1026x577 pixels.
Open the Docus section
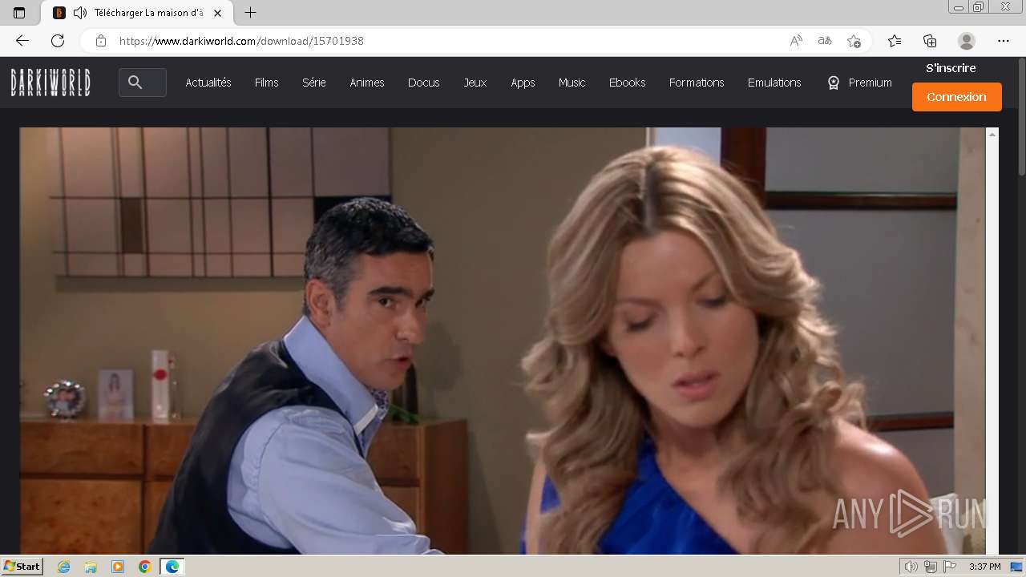click(424, 83)
